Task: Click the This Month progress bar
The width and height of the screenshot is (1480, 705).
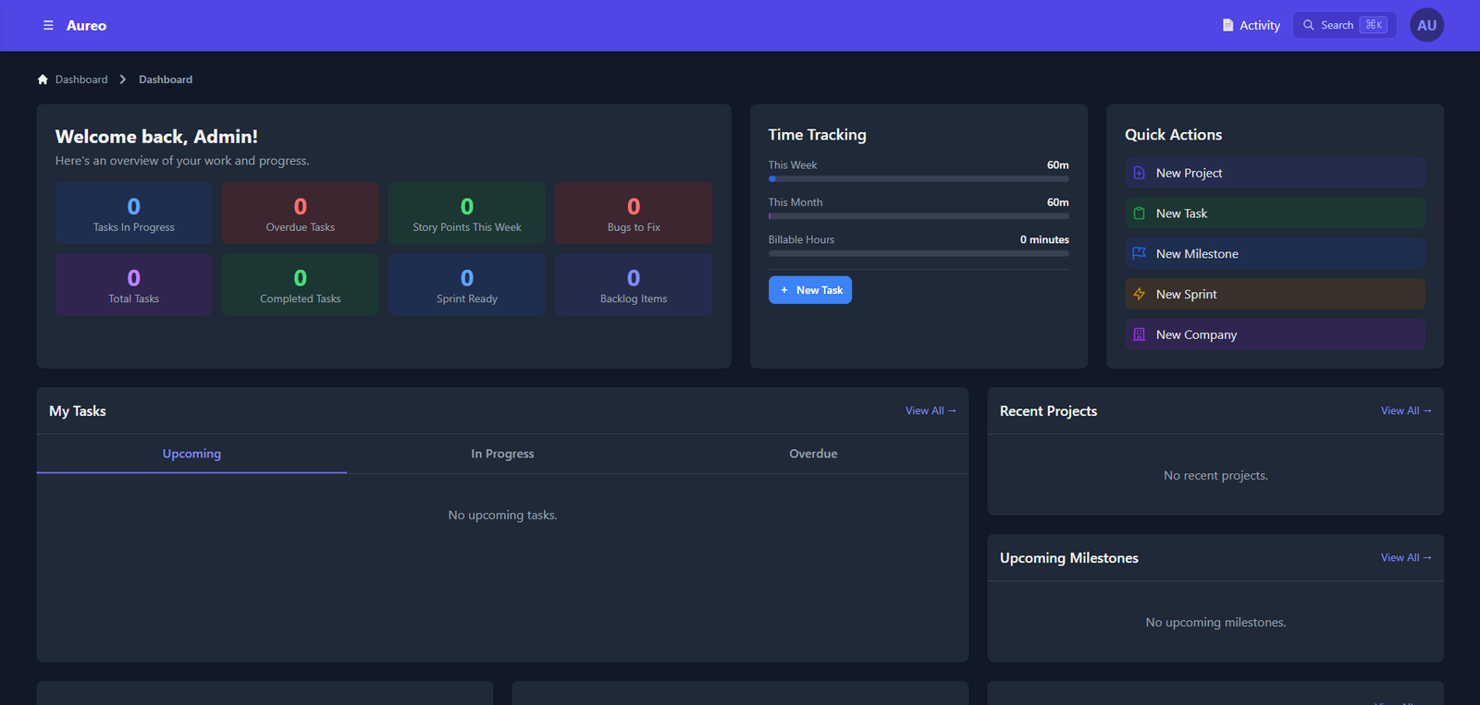Action: [x=919, y=216]
